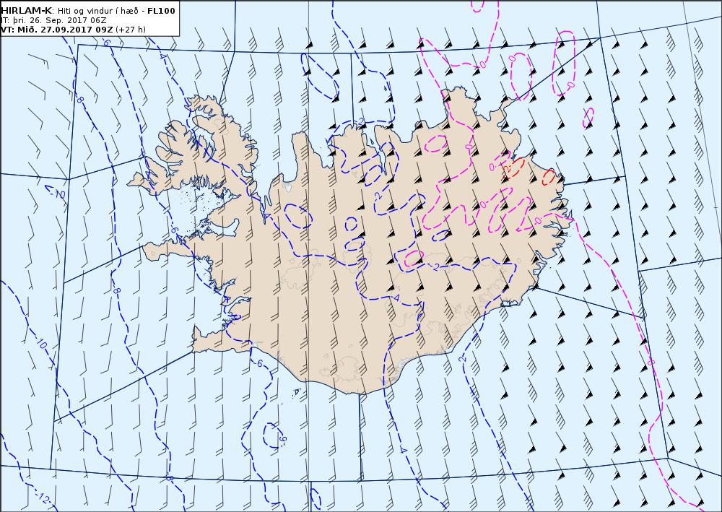The height and width of the screenshot is (512, 722).
Task: Click the title text 'HIRLAM-K: Hiti og vindur í hæð'
Action: [71, 11]
